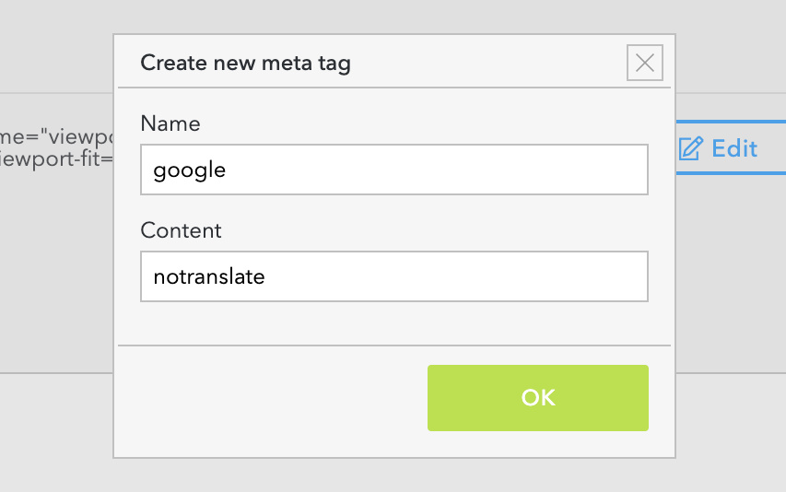Select the viewport meta tag text behind dialog
The image size is (786, 492).
click(x=56, y=136)
